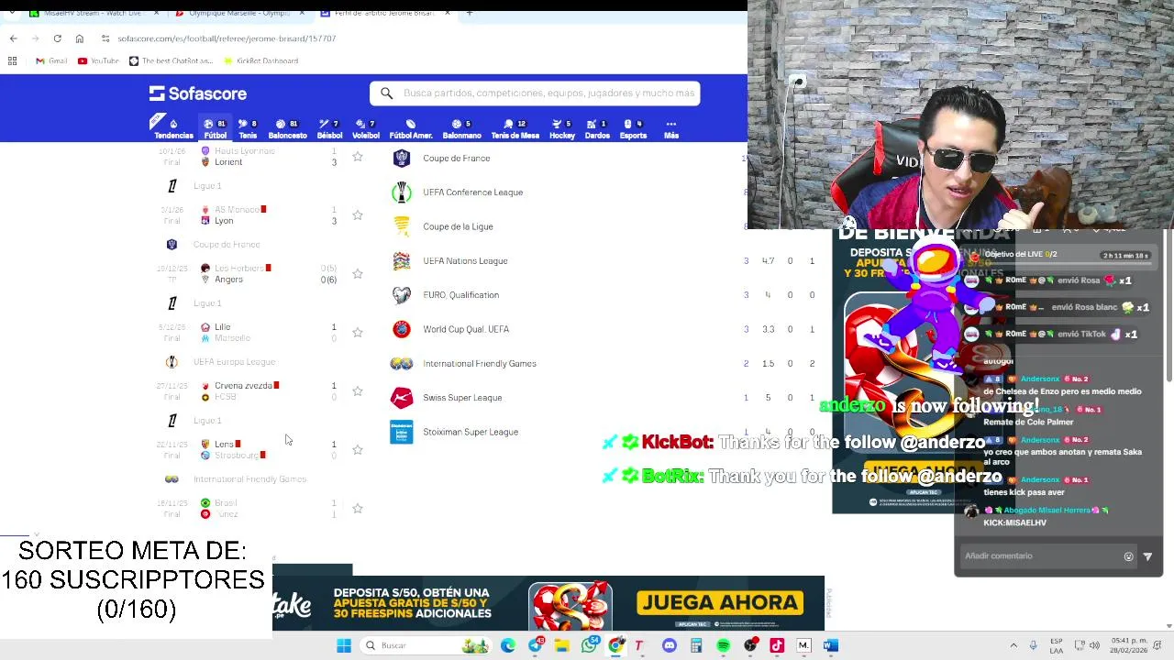1174x660 pixels.
Task: Open WhatsApp from the taskbar
Action: [x=589, y=645]
